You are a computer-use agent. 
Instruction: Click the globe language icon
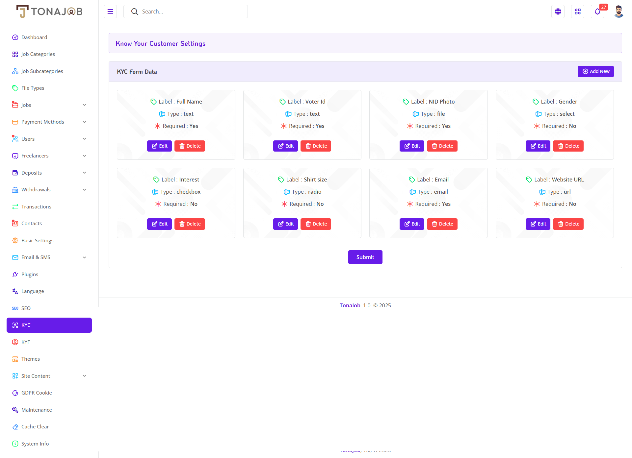point(558,12)
